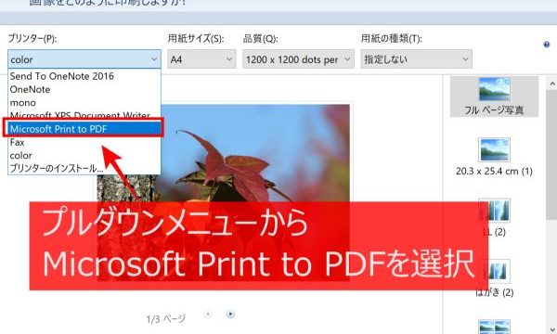Select color entry in dropdown list
This screenshot has width=557, height=334.
(x=84, y=156)
